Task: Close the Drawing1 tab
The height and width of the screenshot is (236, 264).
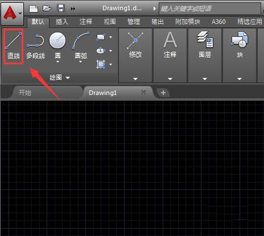Action: tap(143, 92)
